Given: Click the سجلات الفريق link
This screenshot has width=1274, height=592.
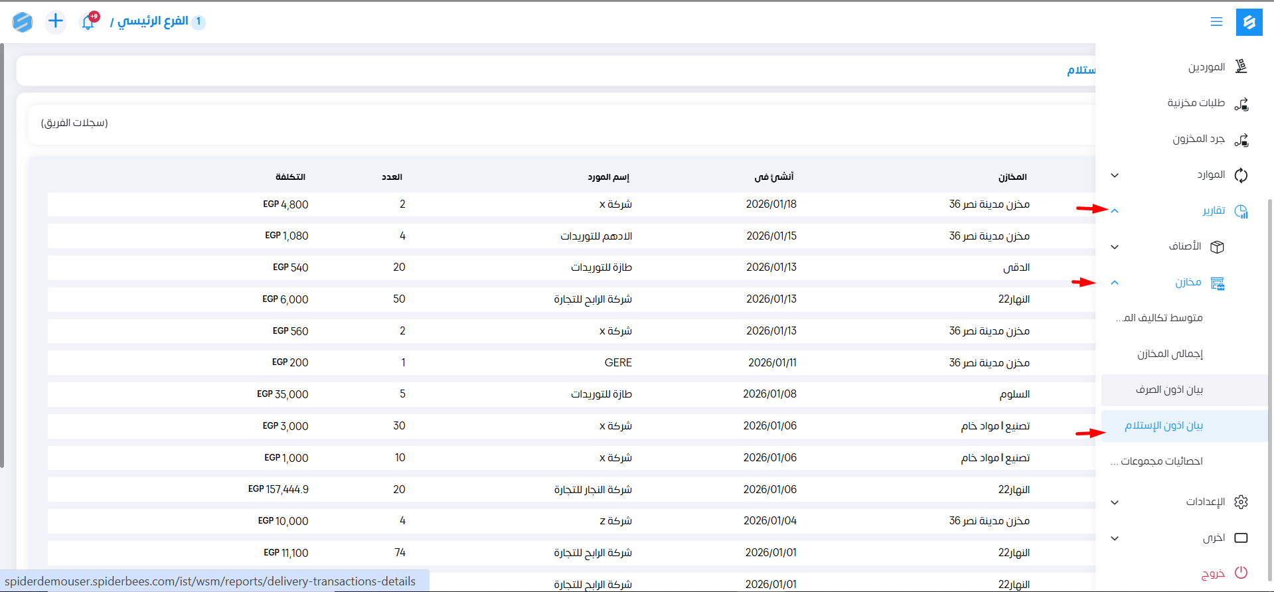Looking at the screenshot, I should [74, 123].
